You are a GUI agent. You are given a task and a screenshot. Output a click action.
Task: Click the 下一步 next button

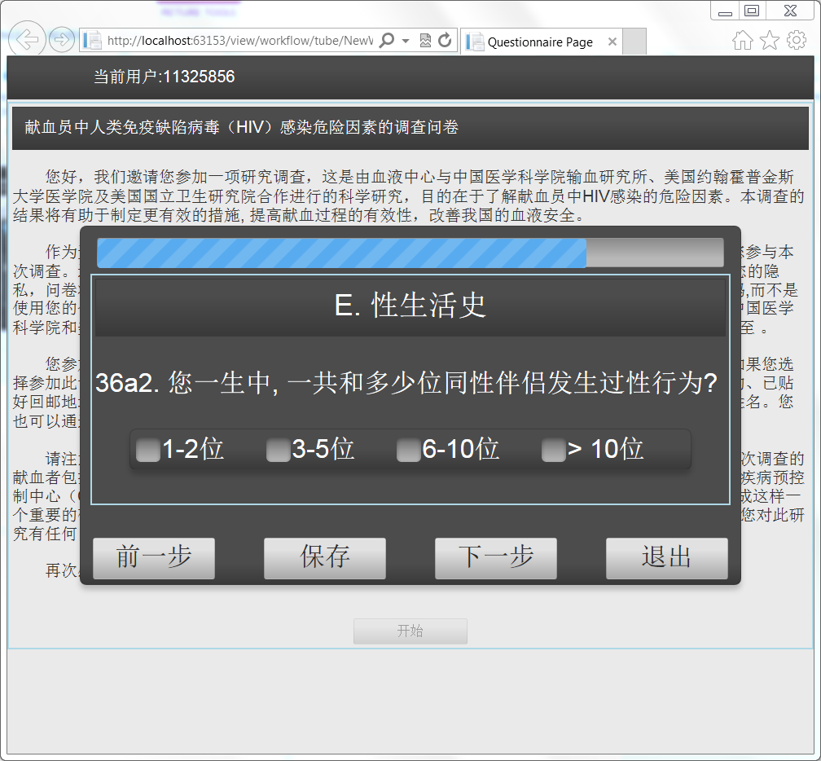pyautogui.click(x=496, y=558)
